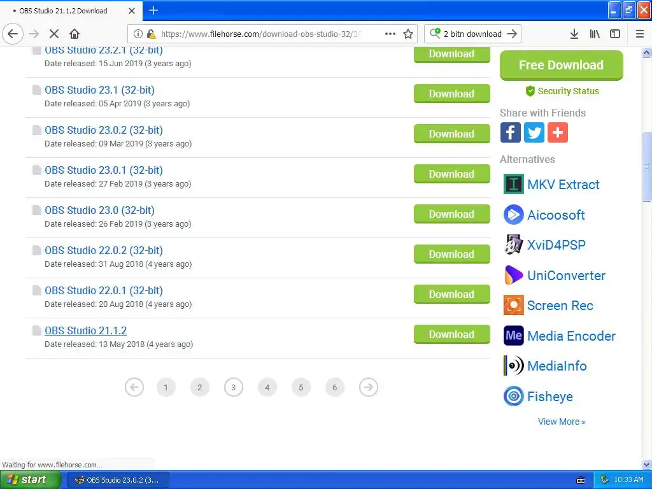
Task: Open OBS Studio 23.0.2 (32-bit) link
Action: 104,130
